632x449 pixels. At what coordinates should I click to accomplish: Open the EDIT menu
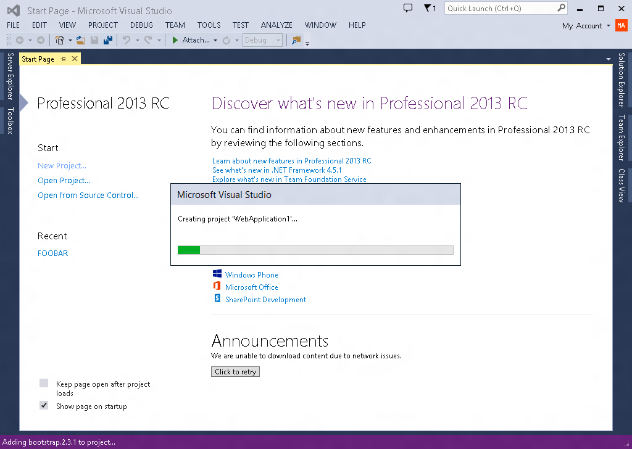point(39,25)
